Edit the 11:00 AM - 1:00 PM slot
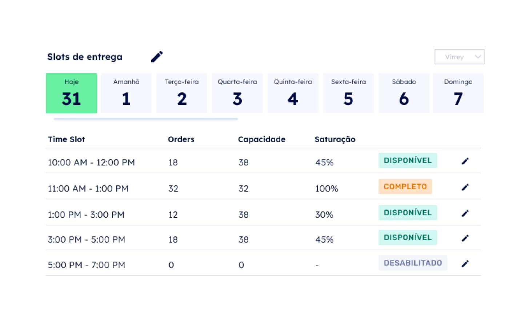Image resolution: width=529 pixels, height=333 pixels. pos(465,187)
